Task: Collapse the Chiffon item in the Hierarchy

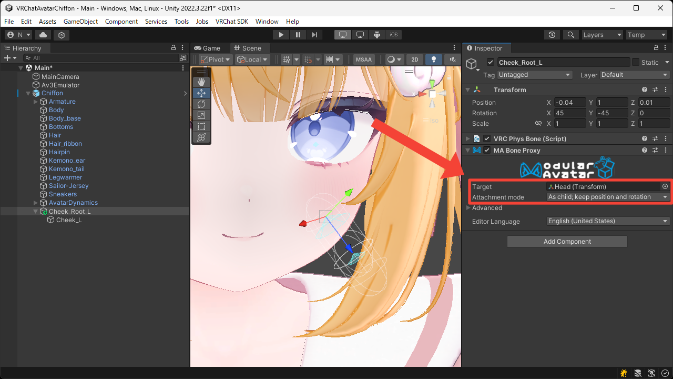Action: click(27, 93)
